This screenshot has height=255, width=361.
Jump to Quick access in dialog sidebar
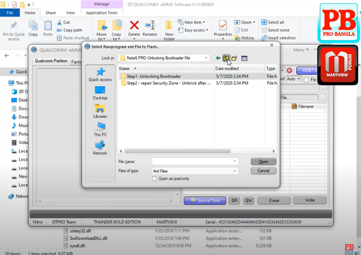coord(100,75)
